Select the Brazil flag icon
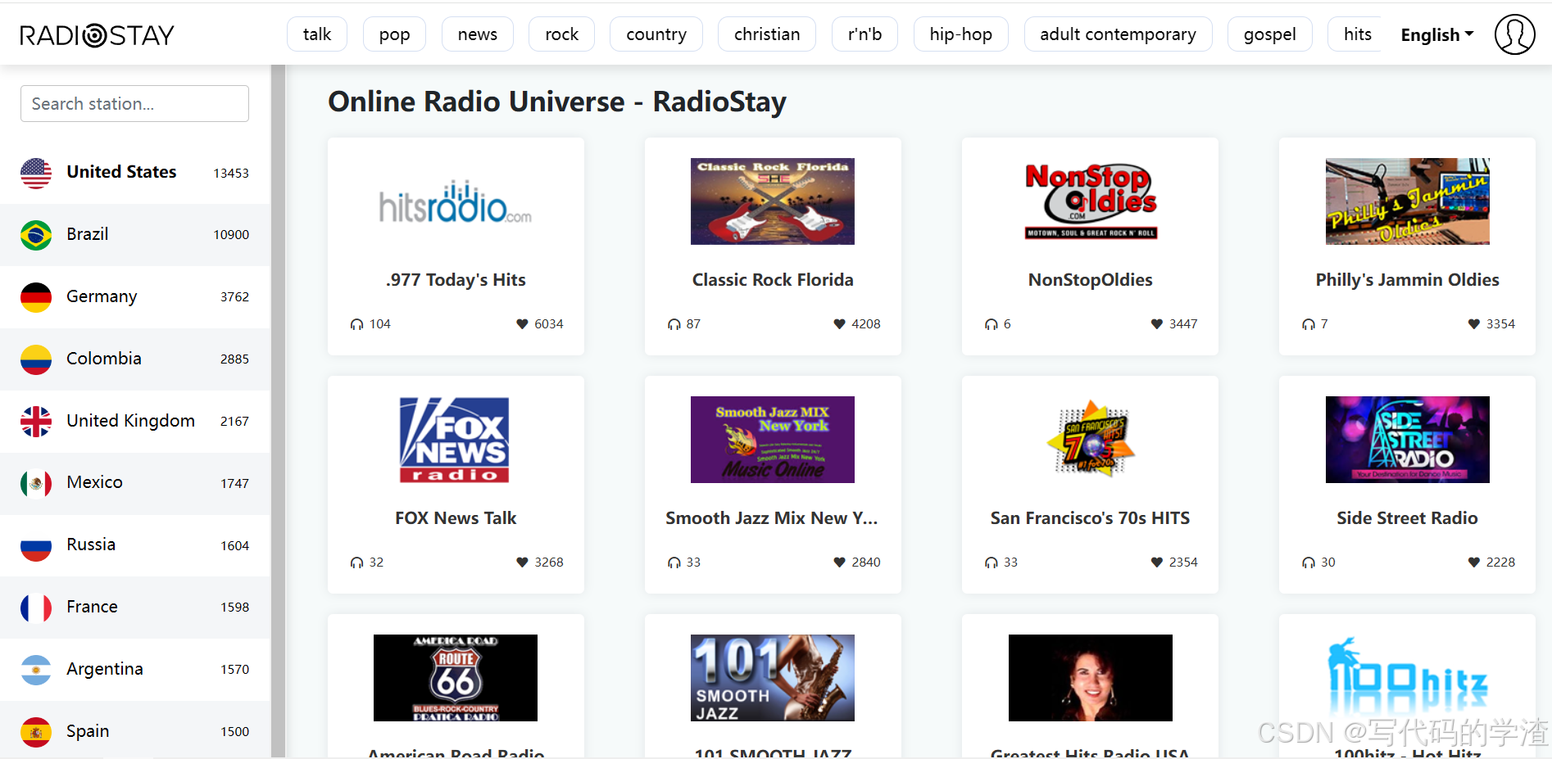This screenshot has width=1552, height=759. click(x=36, y=235)
